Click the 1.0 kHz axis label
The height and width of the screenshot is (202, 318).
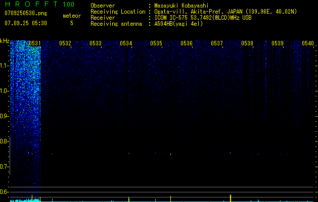4,91
